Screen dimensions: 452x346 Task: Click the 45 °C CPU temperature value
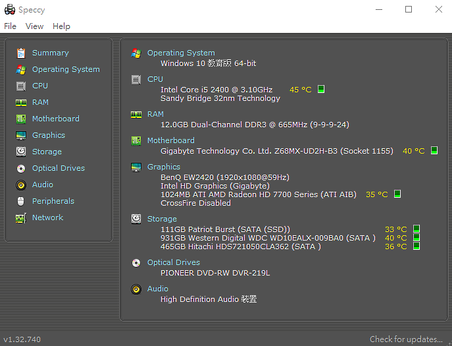coord(301,90)
